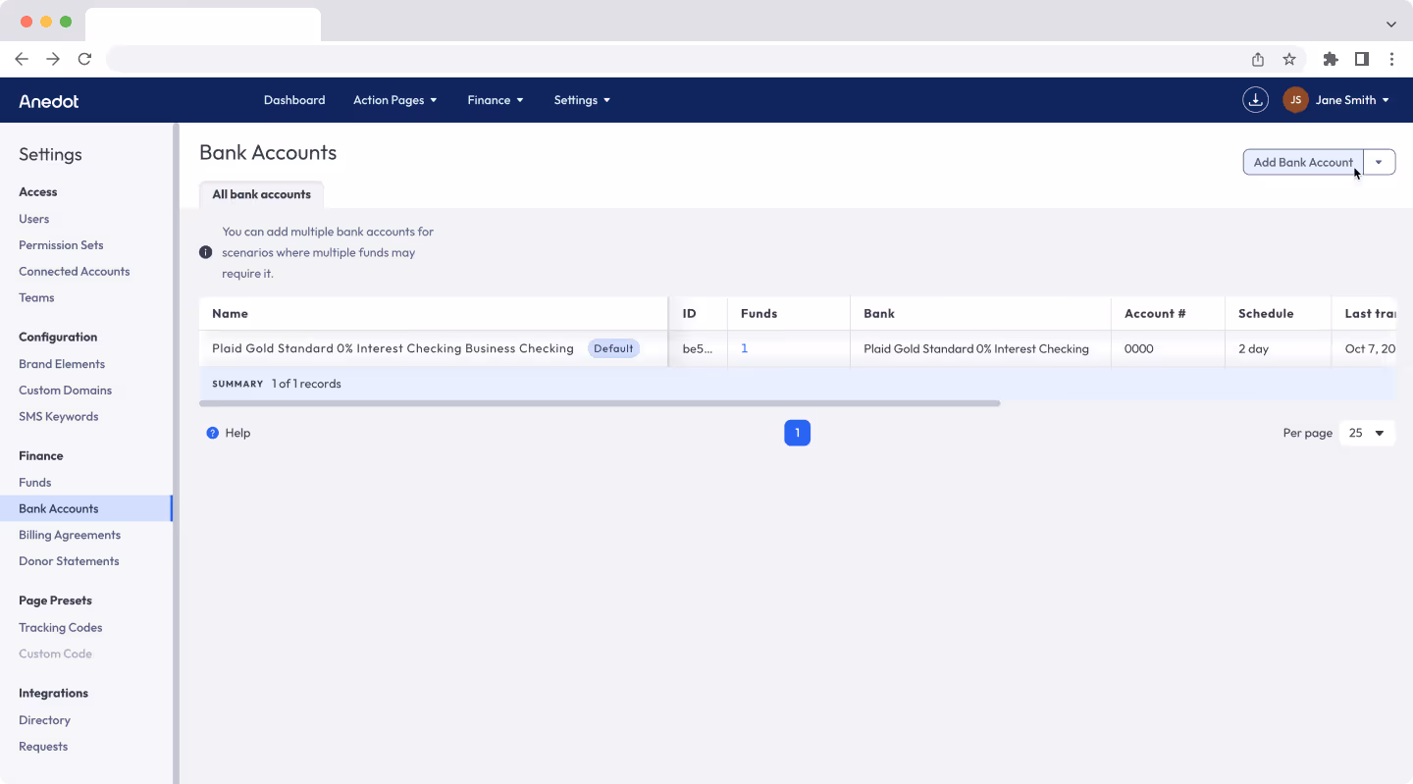This screenshot has width=1413, height=784.
Task: Click the browser back arrow
Action: tap(22, 59)
